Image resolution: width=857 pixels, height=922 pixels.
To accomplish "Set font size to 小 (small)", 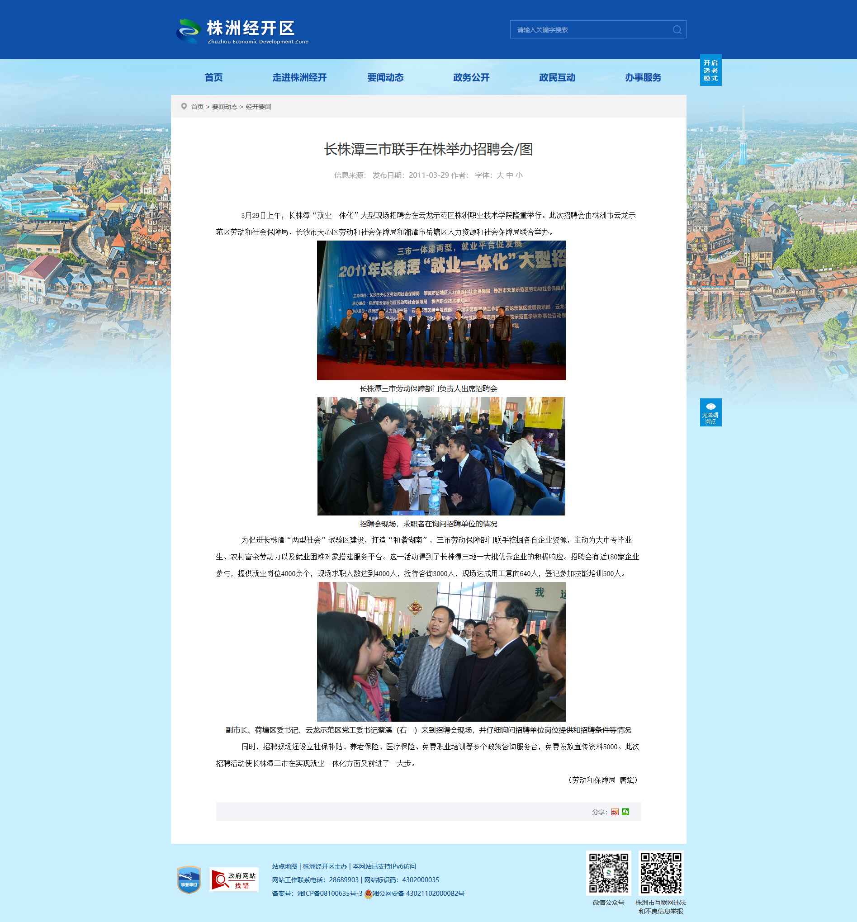I will point(519,175).
